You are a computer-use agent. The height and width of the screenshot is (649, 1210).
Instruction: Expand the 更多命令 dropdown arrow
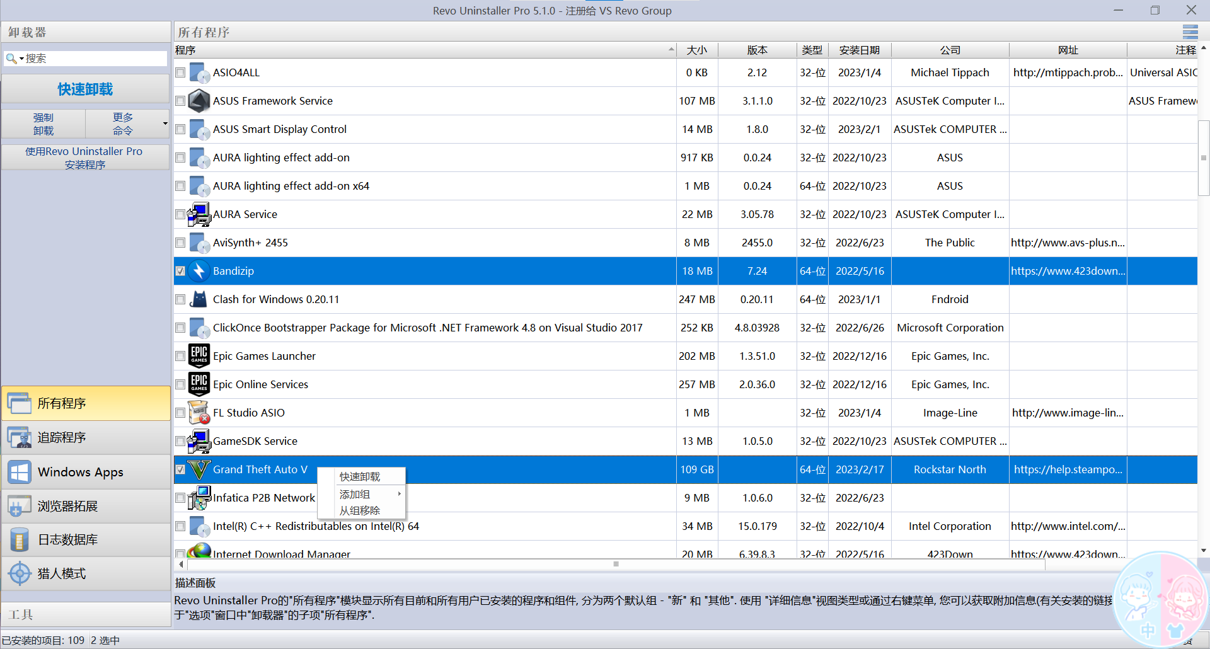[165, 123]
